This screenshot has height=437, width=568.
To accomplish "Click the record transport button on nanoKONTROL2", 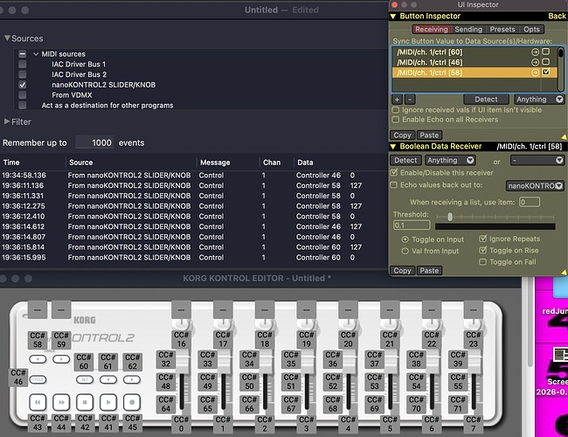I will coord(132,402).
